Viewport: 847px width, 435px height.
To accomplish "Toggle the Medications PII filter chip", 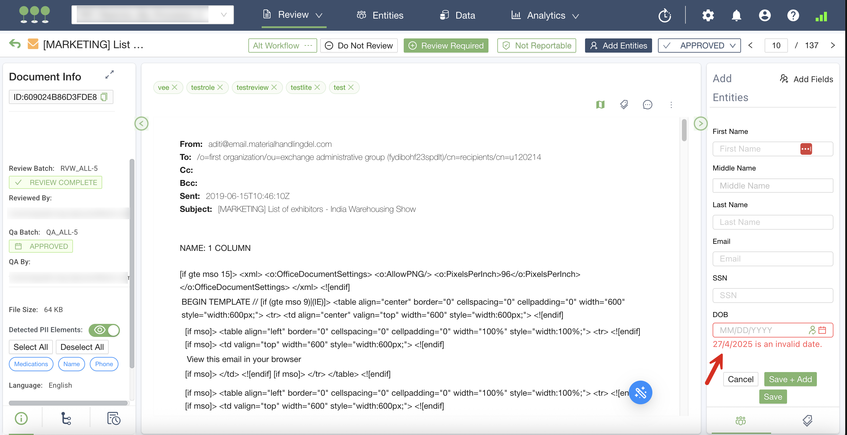I will point(31,364).
